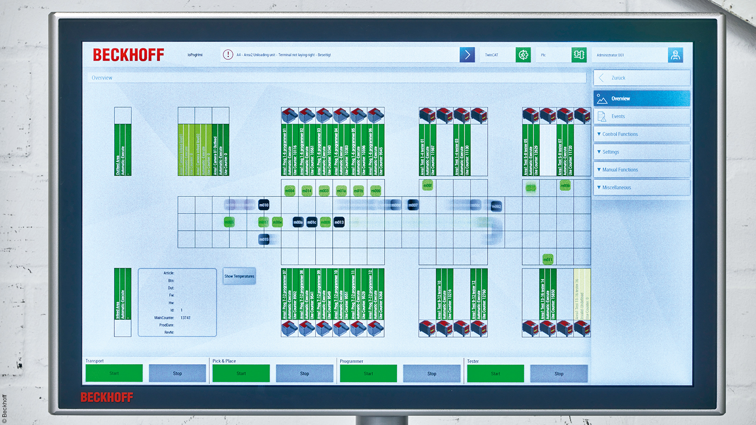Click the warning icon in the alarm banner
Image resolution: width=756 pixels, height=425 pixels.
(x=227, y=54)
